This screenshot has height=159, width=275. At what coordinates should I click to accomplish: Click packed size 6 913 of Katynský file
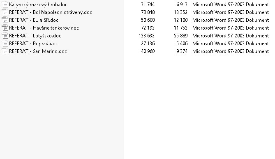click(182, 5)
